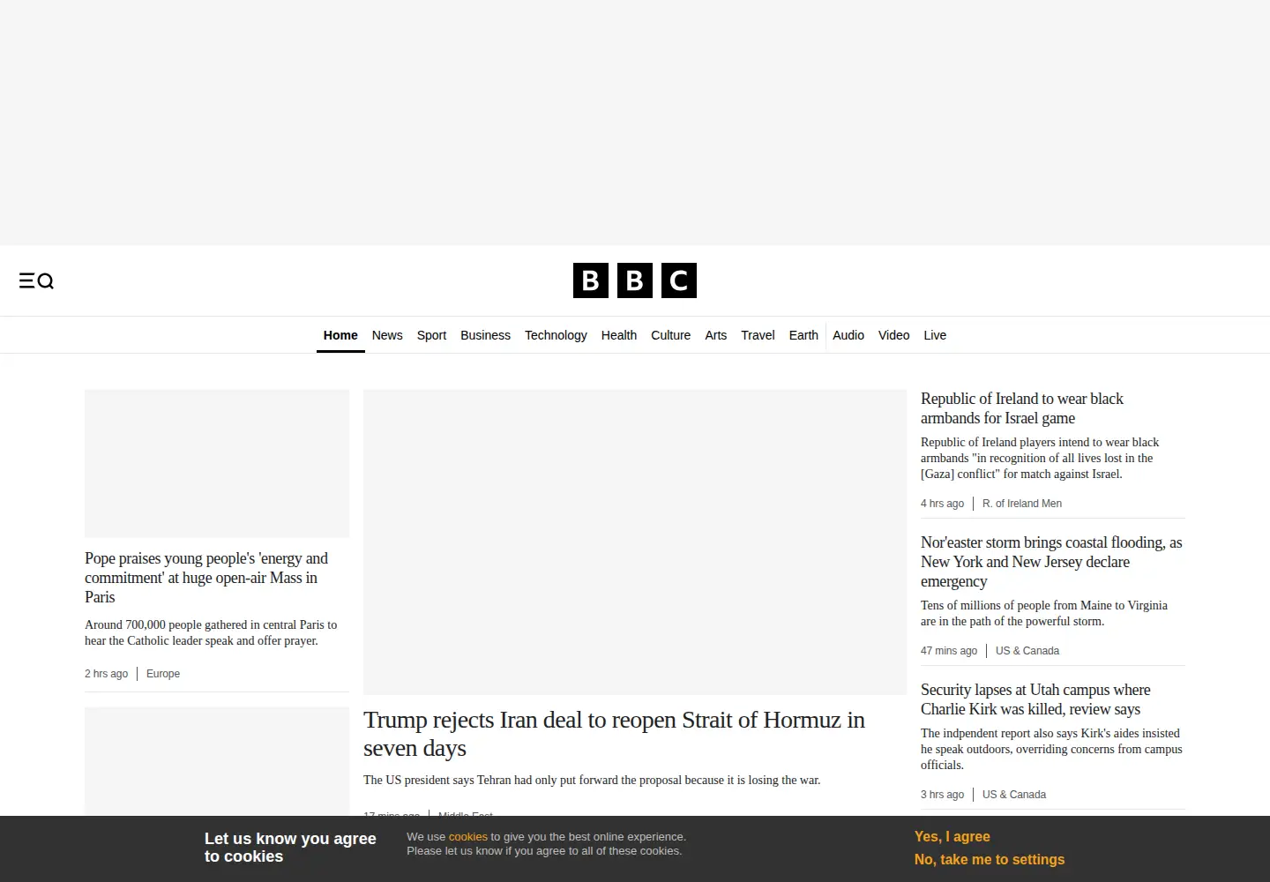Open the R. of Ireland Men tag

1022,504
